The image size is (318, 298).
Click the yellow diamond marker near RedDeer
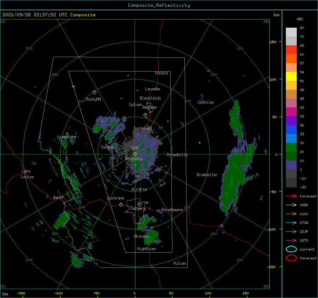[x=145, y=115]
